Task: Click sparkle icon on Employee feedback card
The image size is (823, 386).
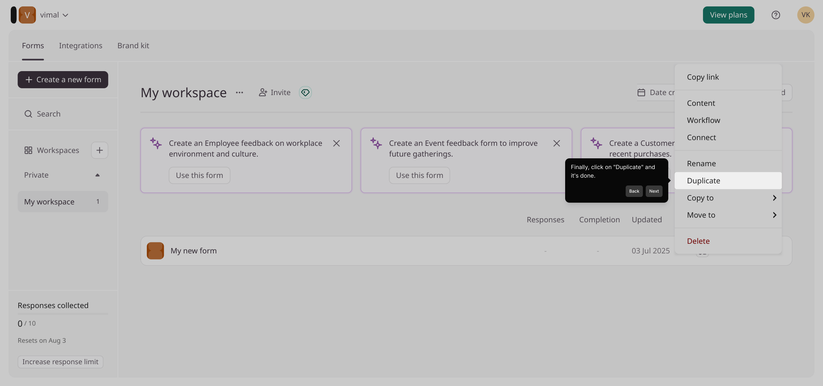Action: [x=156, y=143]
